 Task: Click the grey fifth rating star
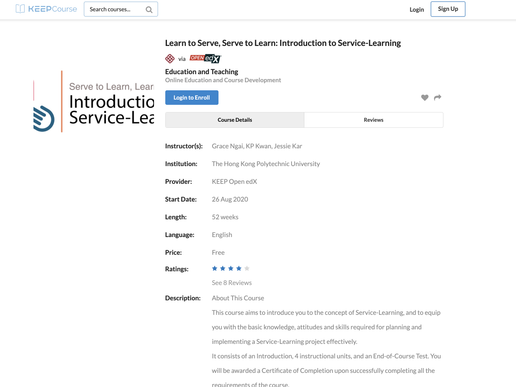[247, 268]
